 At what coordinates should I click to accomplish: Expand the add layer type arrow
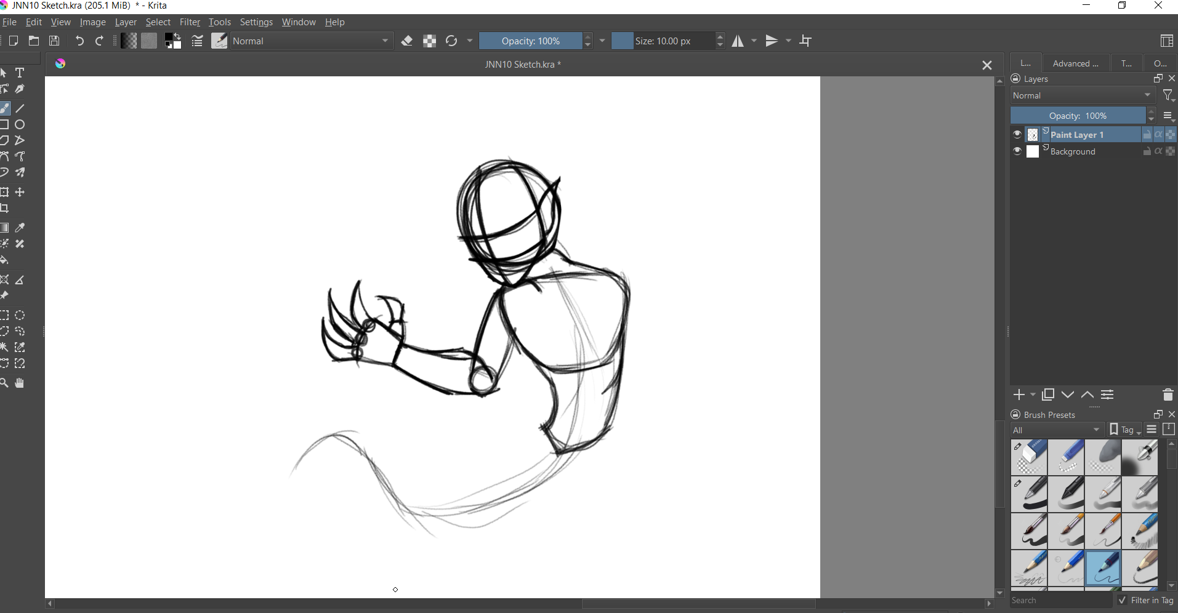click(1033, 395)
